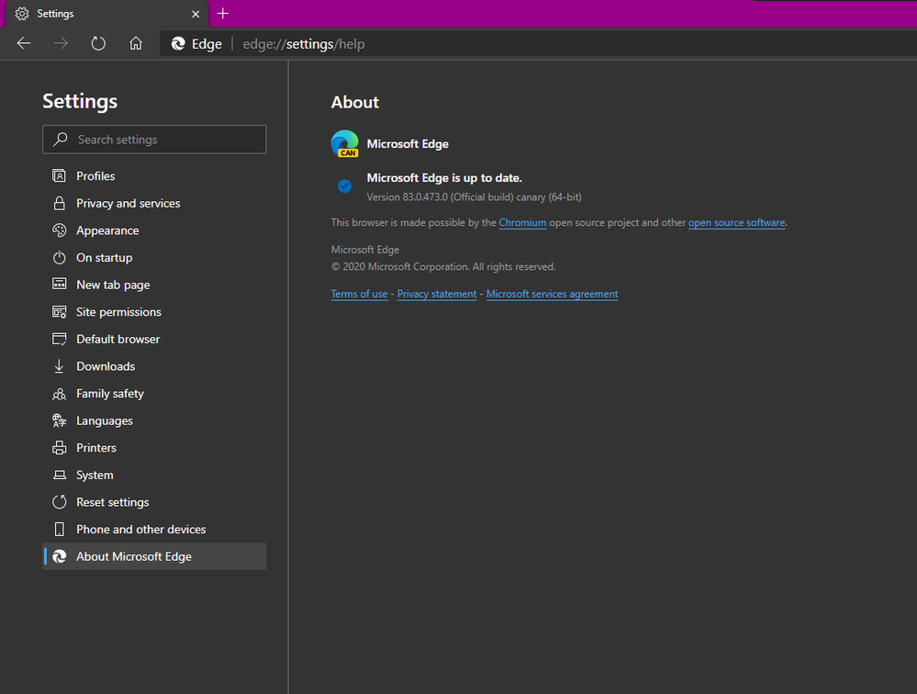
Task: Open System settings
Action: tap(154, 475)
